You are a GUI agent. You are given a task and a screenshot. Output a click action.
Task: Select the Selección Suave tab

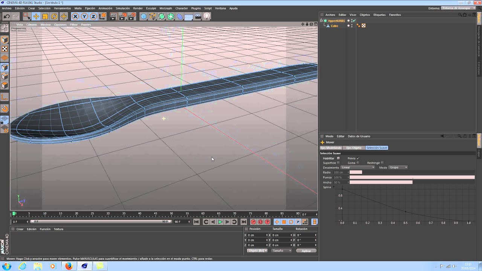377,148
